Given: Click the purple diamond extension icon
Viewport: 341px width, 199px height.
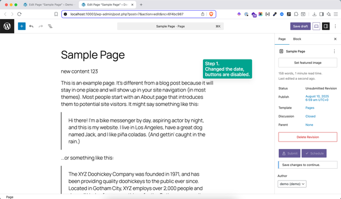Looking at the screenshot, I should click(x=239, y=14).
